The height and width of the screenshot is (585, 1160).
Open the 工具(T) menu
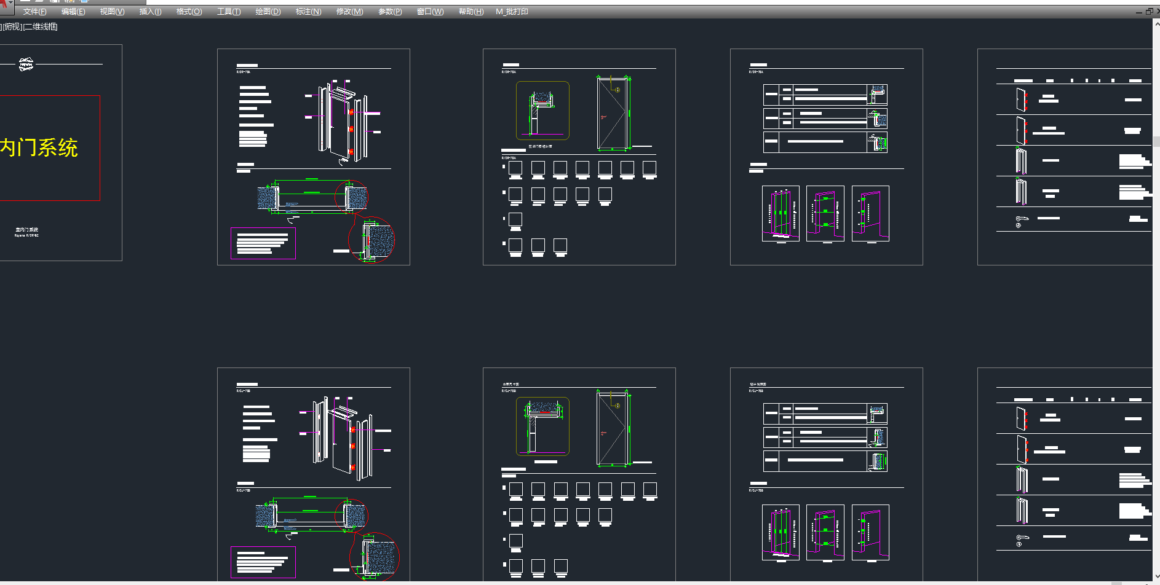coord(229,12)
